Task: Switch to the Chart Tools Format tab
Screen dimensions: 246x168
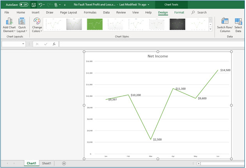Action: click(x=179, y=13)
